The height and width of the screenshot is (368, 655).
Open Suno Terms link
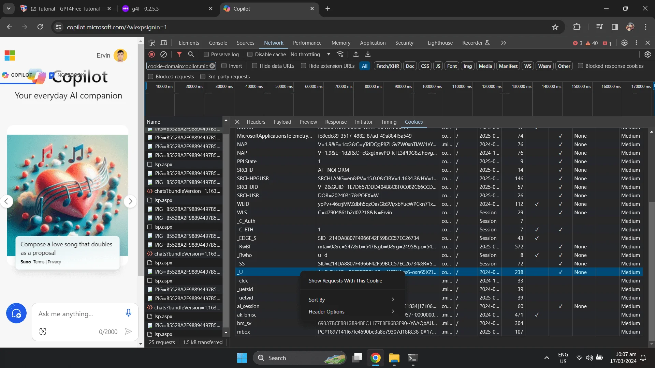(x=39, y=262)
